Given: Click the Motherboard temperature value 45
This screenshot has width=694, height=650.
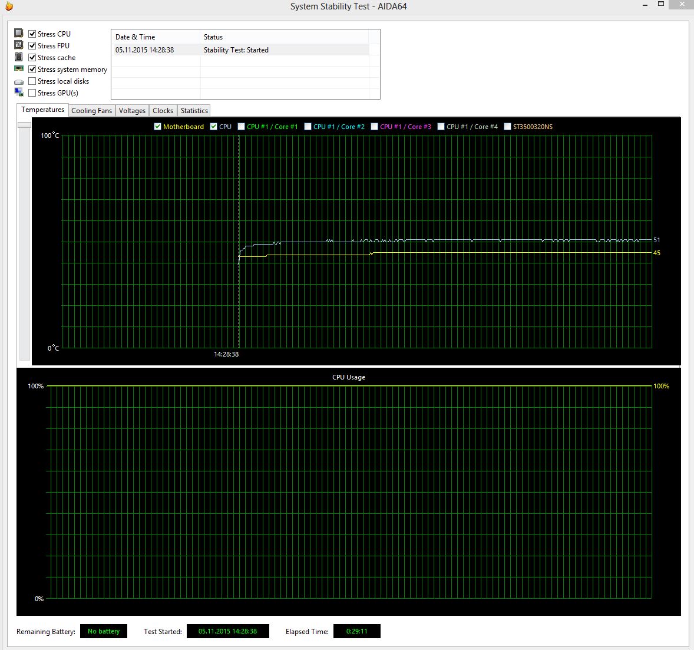Looking at the screenshot, I should pos(657,253).
